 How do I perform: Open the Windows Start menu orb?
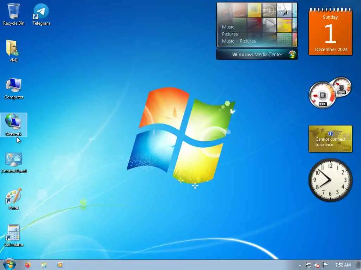click(10, 264)
